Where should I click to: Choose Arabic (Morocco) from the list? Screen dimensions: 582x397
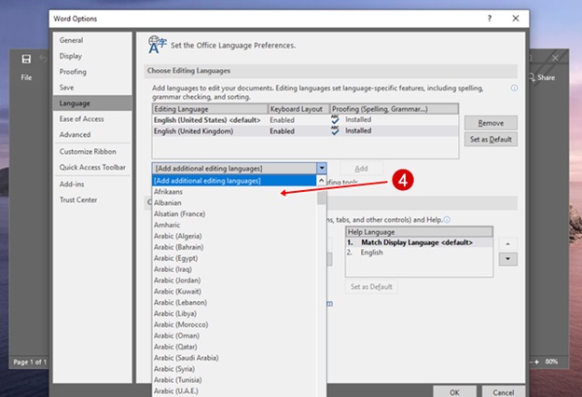click(x=234, y=324)
